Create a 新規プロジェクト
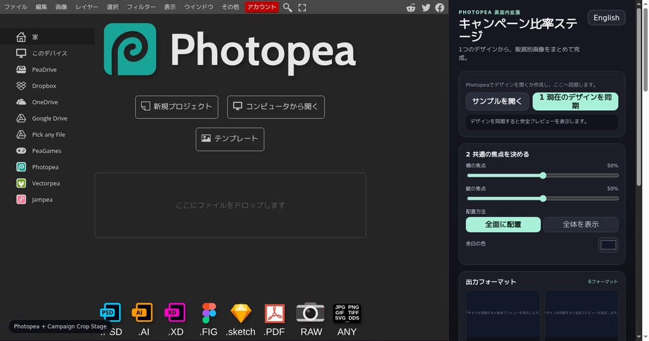Viewport: 649px width, 341px height. (x=177, y=106)
